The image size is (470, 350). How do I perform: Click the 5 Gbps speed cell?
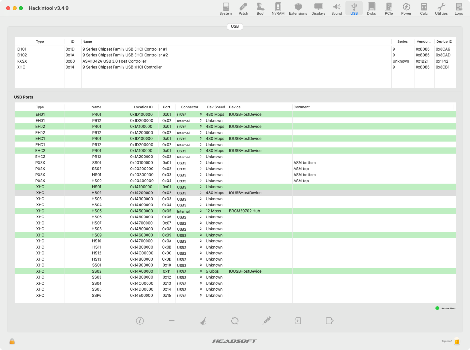click(x=212, y=271)
